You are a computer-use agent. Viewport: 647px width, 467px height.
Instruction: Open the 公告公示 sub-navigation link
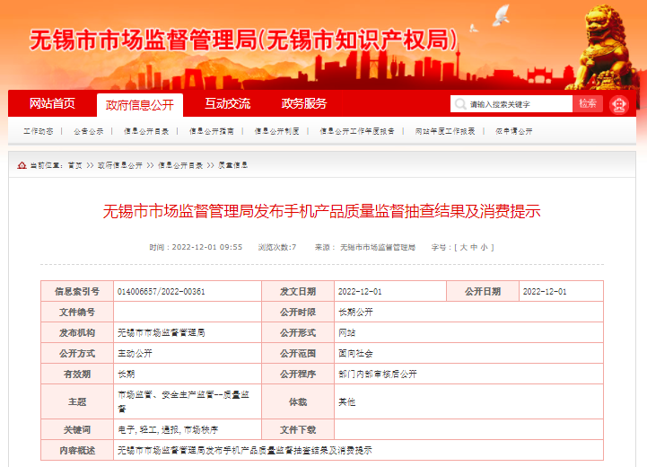click(89, 131)
